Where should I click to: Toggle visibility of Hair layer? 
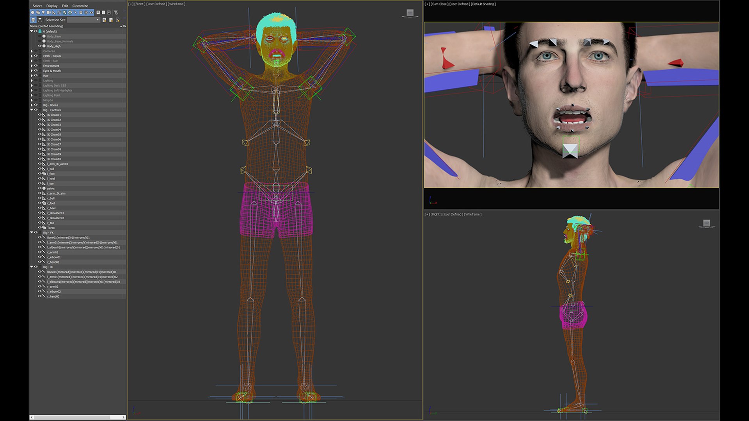point(35,76)
